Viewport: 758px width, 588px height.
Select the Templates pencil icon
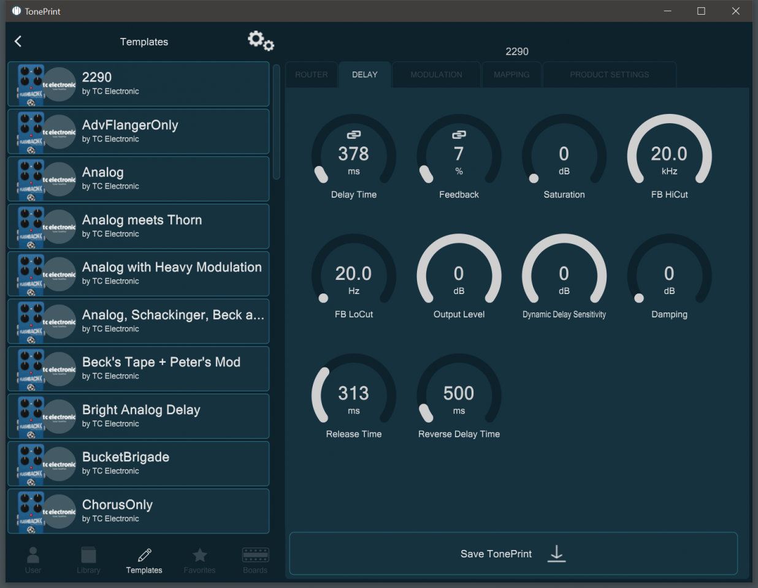pos(144,555)
